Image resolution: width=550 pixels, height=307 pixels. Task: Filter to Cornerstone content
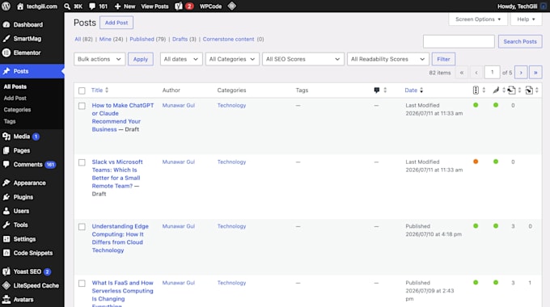tap(228, 40)
